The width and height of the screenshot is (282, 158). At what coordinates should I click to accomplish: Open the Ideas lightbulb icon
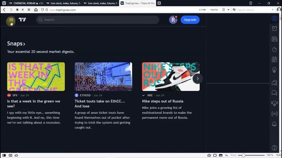point(274,70)
